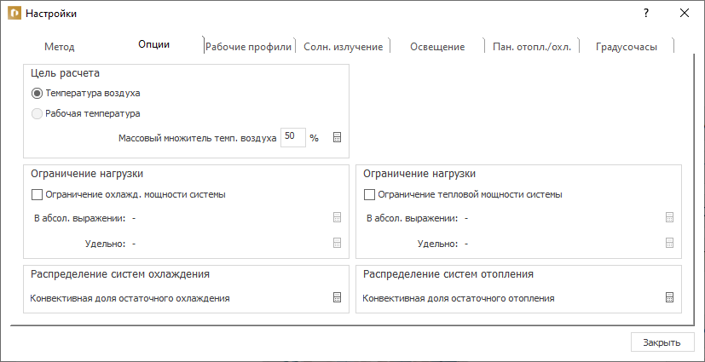This screenshot has height=362, width=705.
Task: Click calculator icon for specific heating capacity limit
Action: point(669,243)
